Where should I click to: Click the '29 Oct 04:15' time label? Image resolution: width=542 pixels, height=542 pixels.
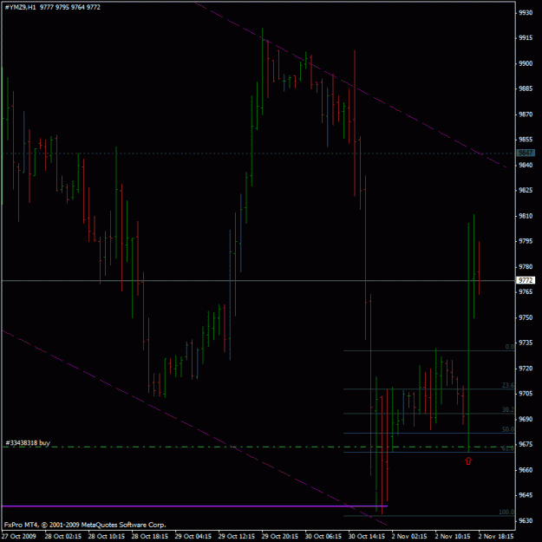[193, 536]
